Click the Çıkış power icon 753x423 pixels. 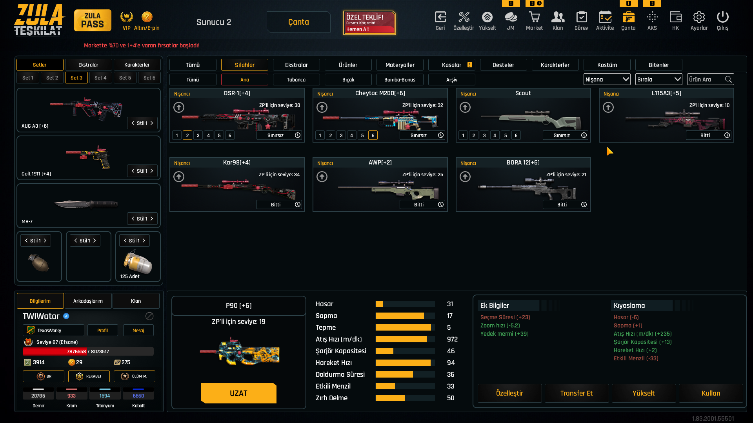tap(722, 21)
